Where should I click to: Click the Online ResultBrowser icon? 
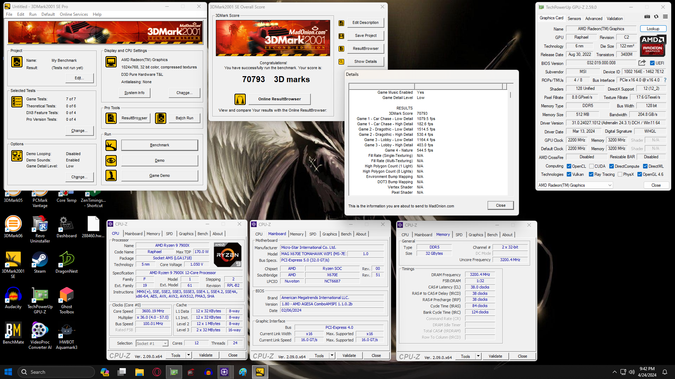click(x=240, y=99)
